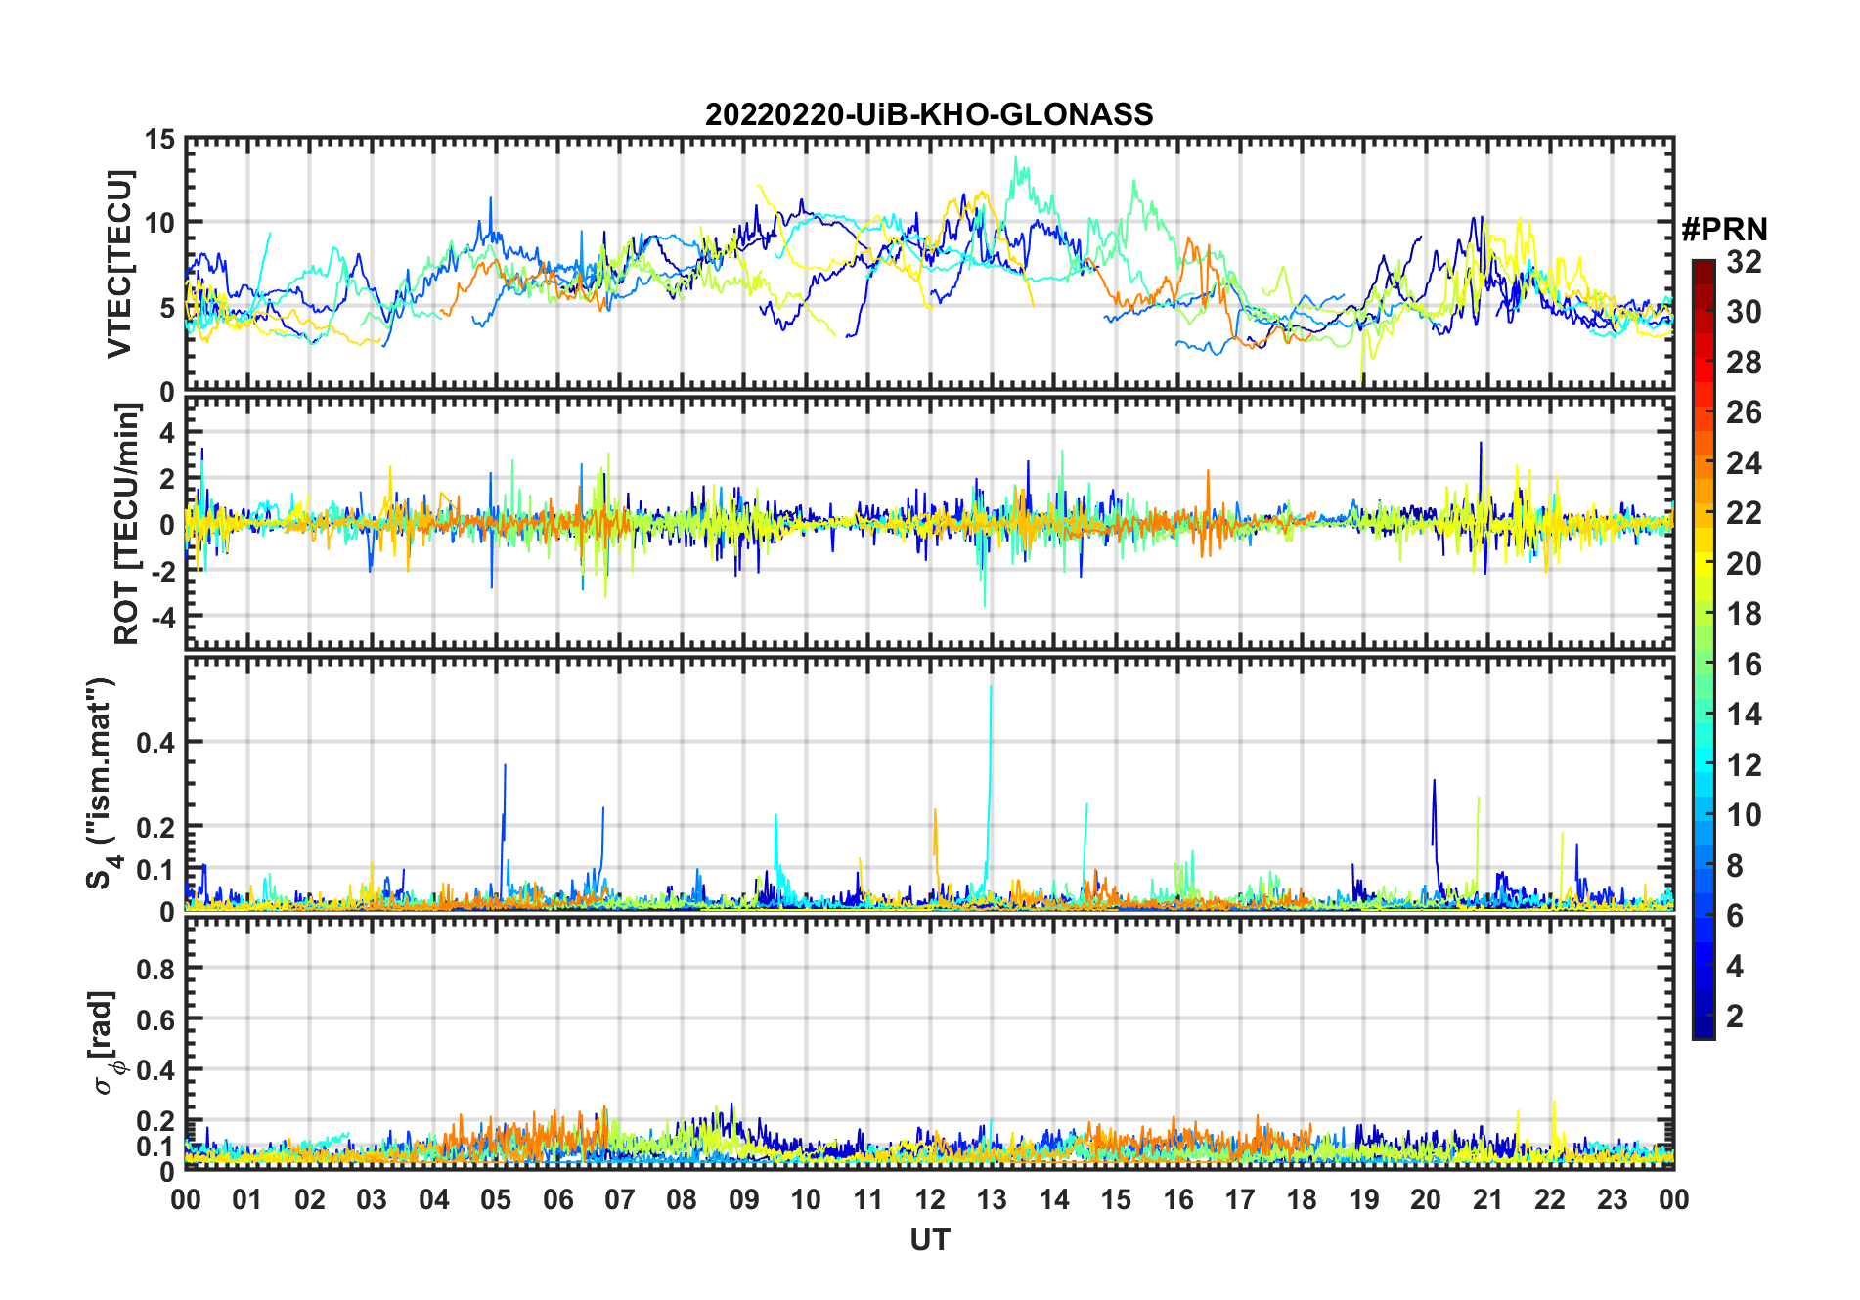Click the PRN colorbar strip
This screenshot has width=1860, height=1300.
1704,649
